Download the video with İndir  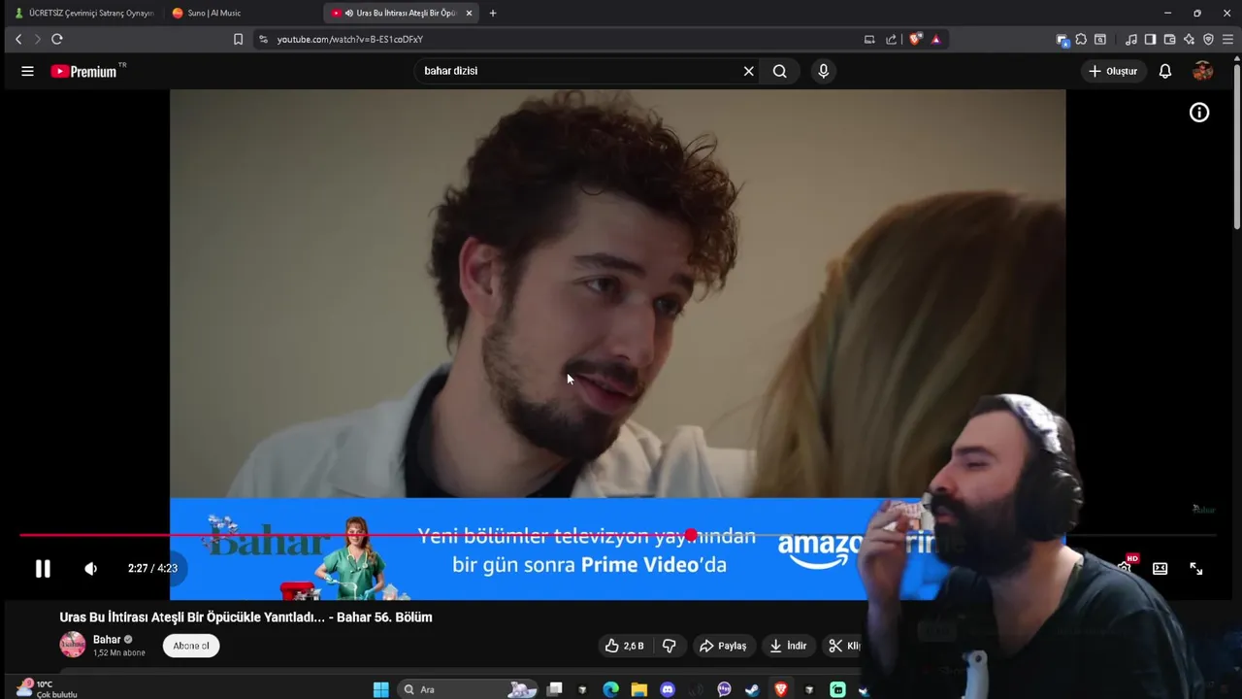(788, 646)
